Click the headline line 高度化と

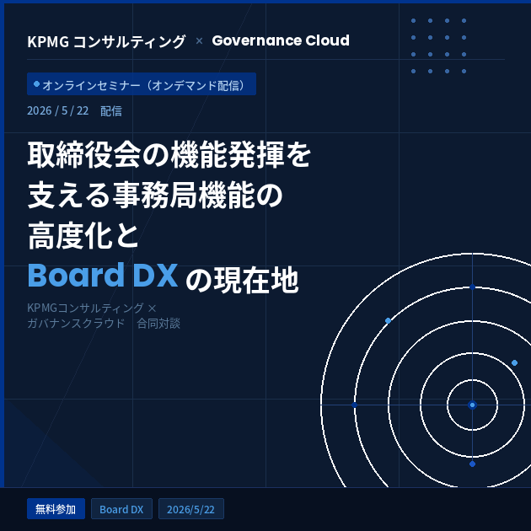(83, 235)
